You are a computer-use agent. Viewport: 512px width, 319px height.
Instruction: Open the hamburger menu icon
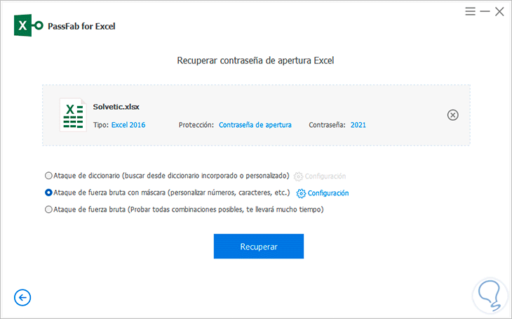(x=470, y=11)
